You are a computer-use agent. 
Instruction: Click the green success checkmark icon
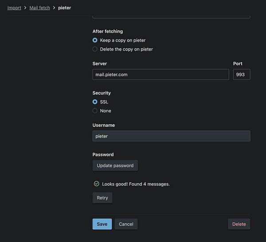(96, 183)
